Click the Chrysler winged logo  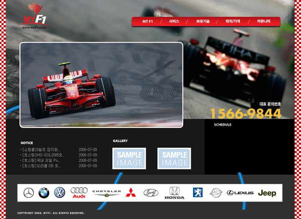pyautogui.click(x=106, y=193)
